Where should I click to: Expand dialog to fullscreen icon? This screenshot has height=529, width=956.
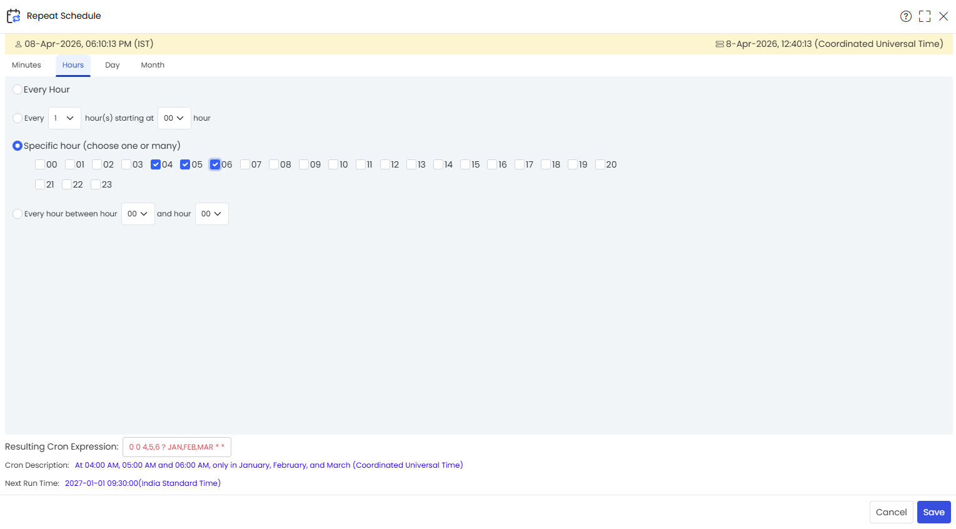pos(925,16)
